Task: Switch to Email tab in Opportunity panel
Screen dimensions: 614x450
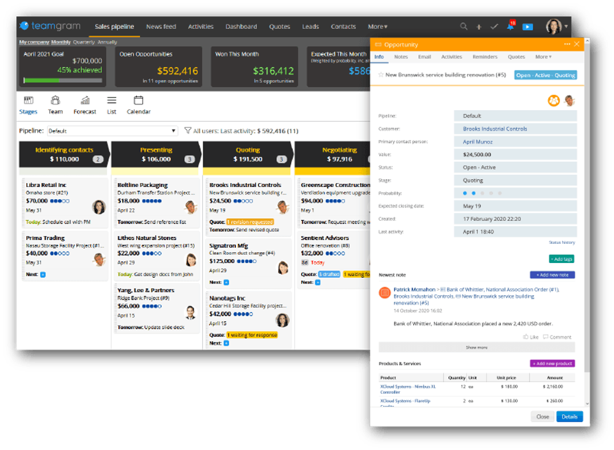Action: click(x=425, y=57)
